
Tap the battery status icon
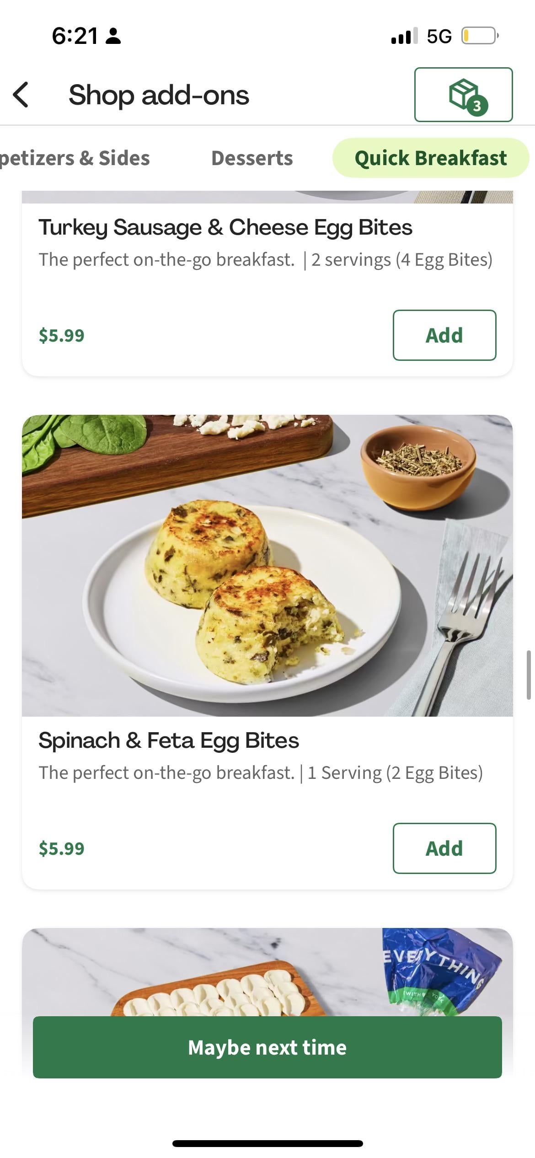[480, 36]
